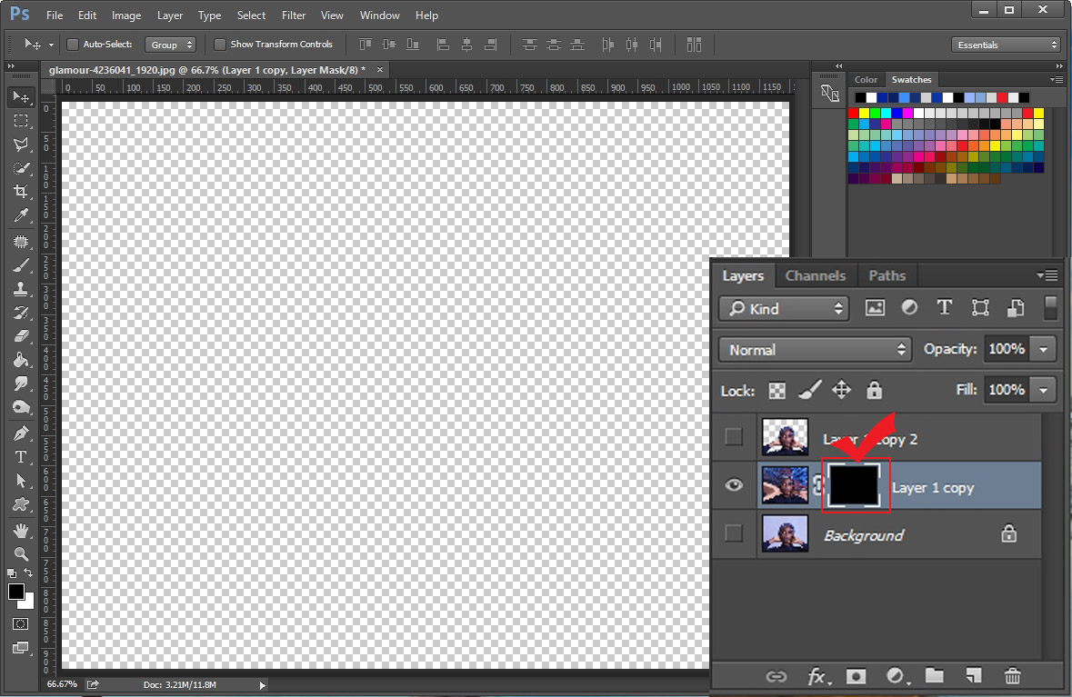Viewport: 1072px width, 697px height.
Task: Link layers using the chain icon
Action: 776,676
